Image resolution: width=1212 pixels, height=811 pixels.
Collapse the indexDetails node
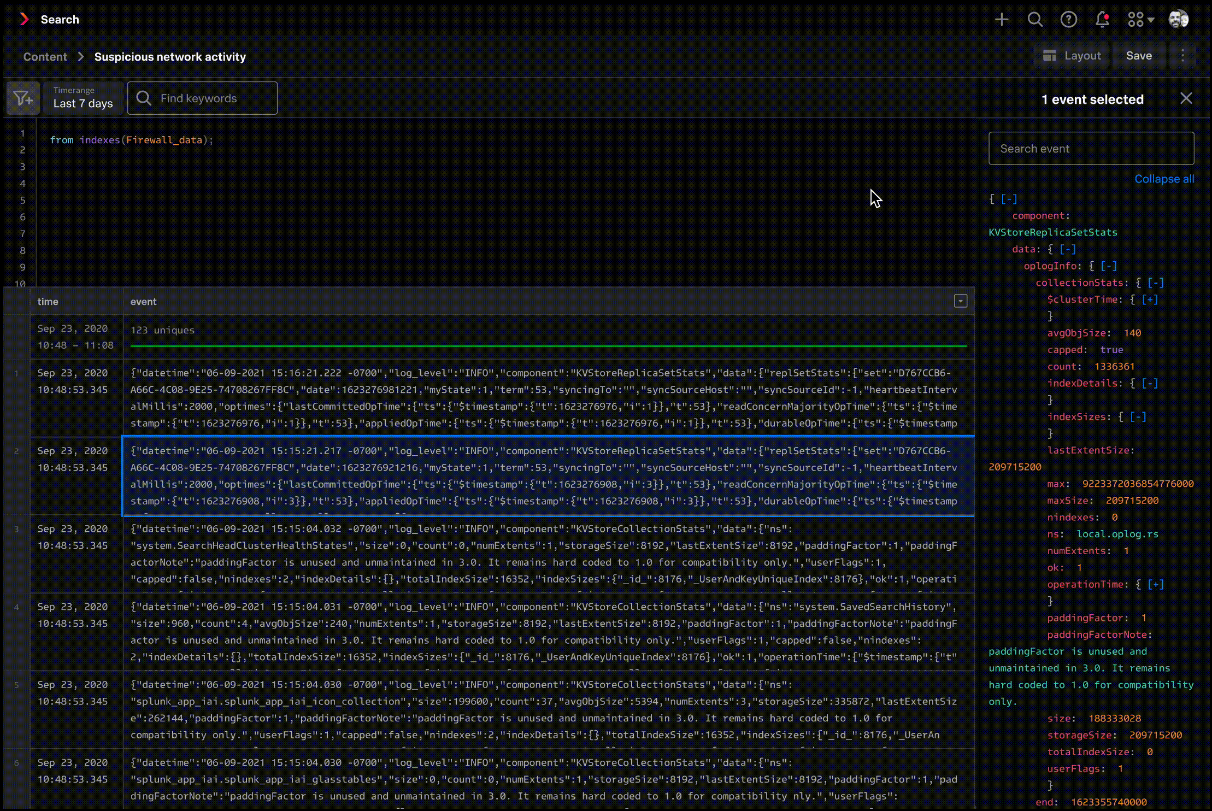[1150, 384]
